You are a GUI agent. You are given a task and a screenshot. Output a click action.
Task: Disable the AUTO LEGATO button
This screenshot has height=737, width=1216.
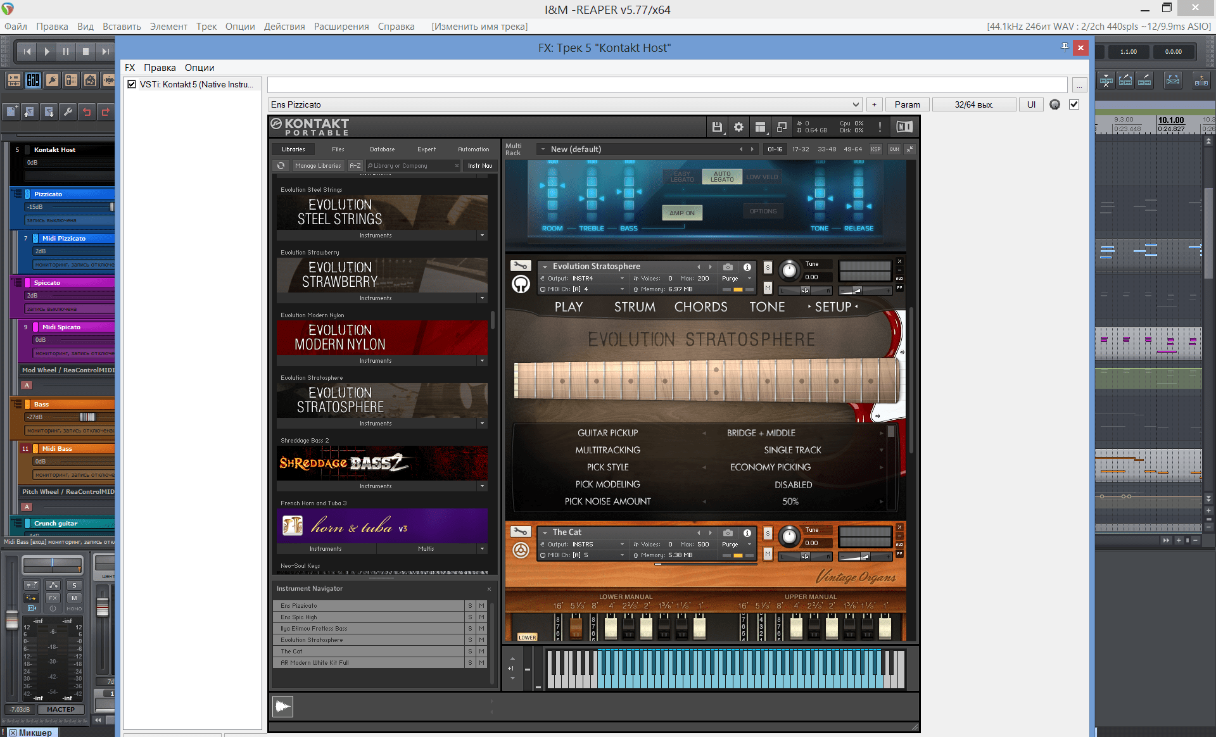[722, 177]
